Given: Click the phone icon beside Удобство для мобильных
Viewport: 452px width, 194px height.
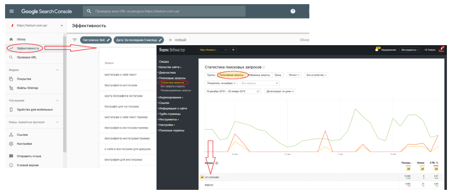Looking at the screenshot, I should 11,109.
